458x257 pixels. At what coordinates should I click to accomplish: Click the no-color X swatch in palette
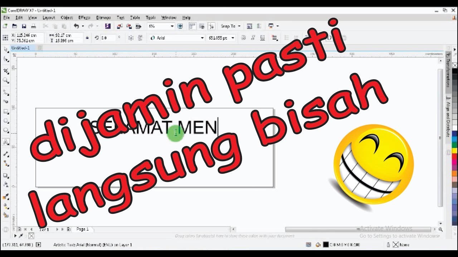(x=455, y=65)
